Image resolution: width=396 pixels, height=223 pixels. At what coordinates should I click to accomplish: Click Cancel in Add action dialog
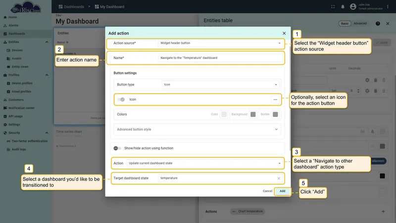267,191
